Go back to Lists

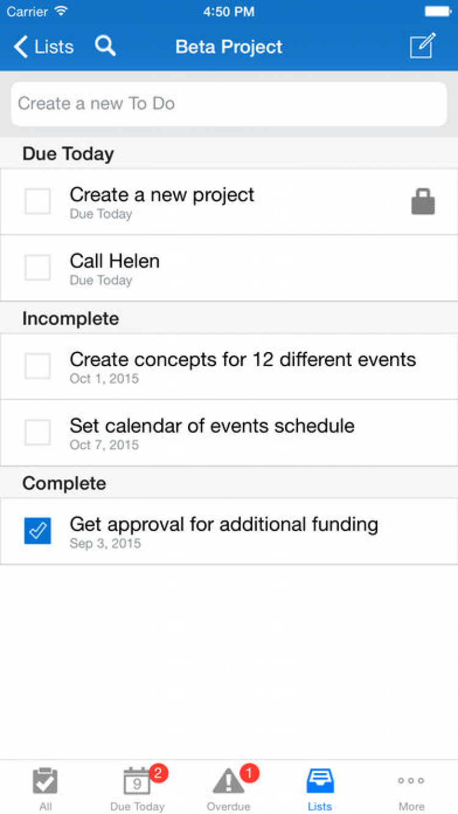[x=44, y=46]
